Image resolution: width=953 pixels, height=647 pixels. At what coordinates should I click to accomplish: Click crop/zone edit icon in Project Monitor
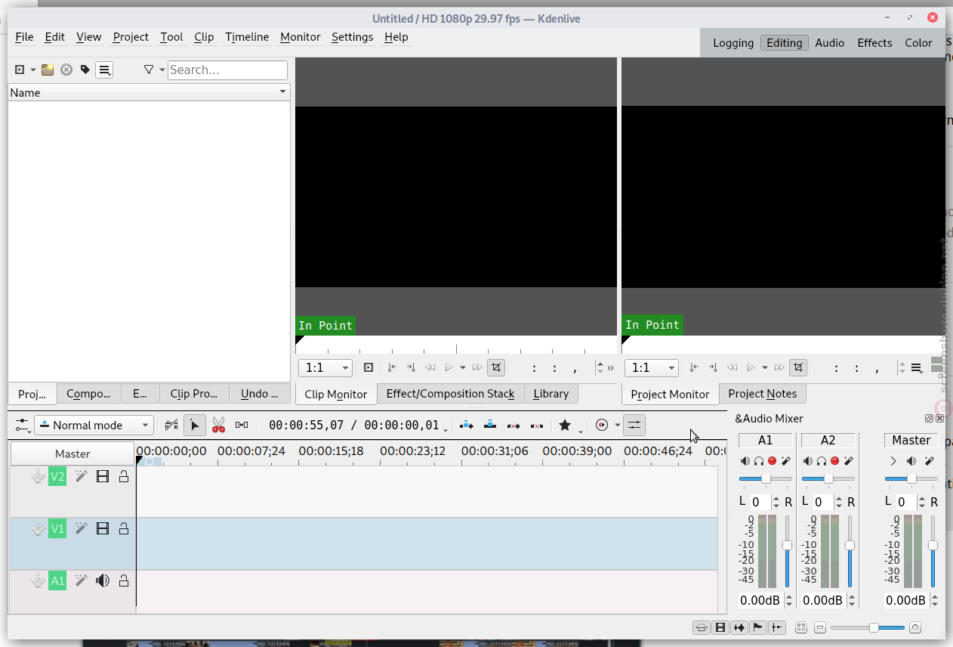(x=798, y=367)
